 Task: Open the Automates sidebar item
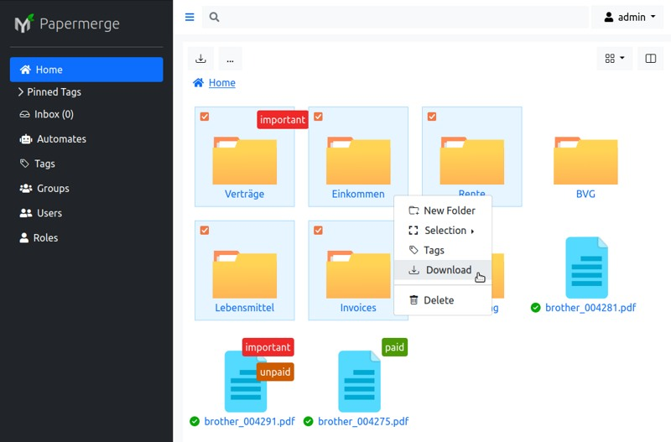pyautogui.click(x=61, y=139)
